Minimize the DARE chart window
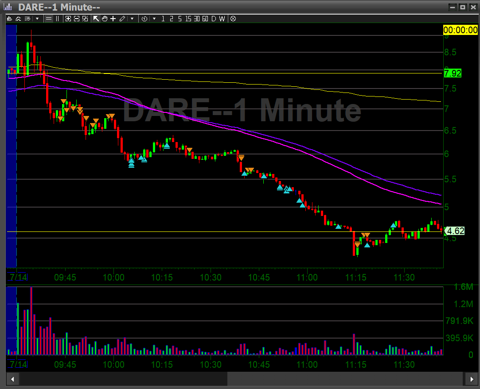This screenshot has width=480, height=389. click(x=453, y=7)
